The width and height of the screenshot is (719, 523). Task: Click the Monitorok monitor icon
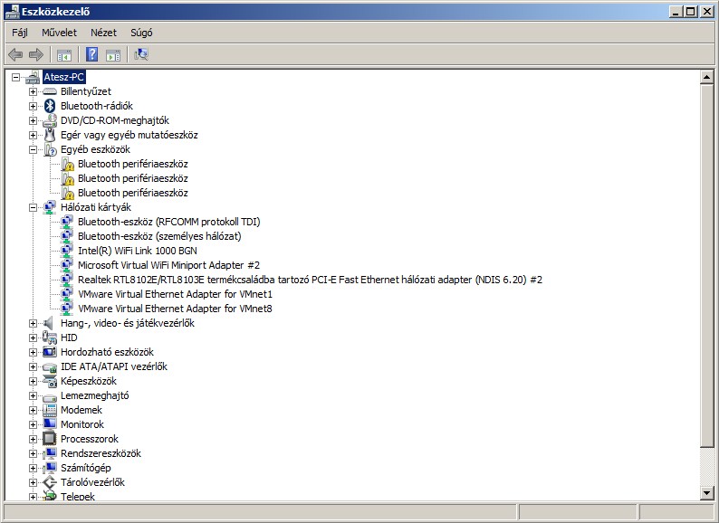50,424
